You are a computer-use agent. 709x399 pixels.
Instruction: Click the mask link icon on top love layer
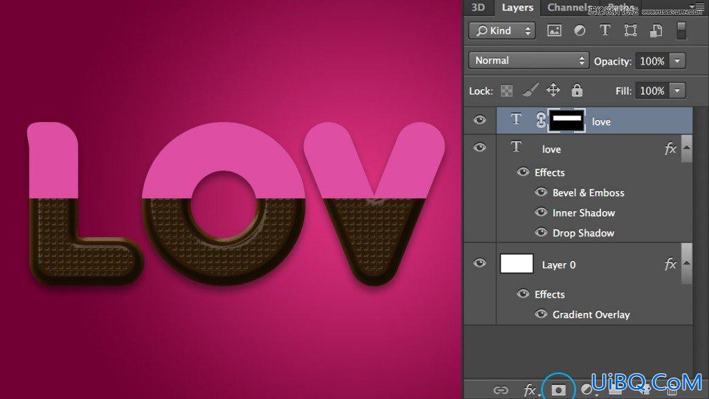(x=541, y=121)
